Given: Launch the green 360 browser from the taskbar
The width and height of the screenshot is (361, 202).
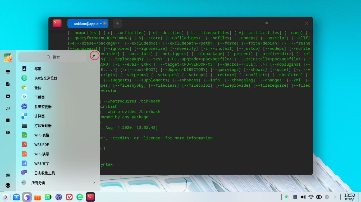Looking at the screenshot, I should (80, 197).
